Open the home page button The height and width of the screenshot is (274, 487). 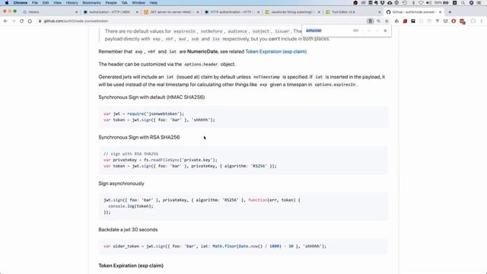30,21
